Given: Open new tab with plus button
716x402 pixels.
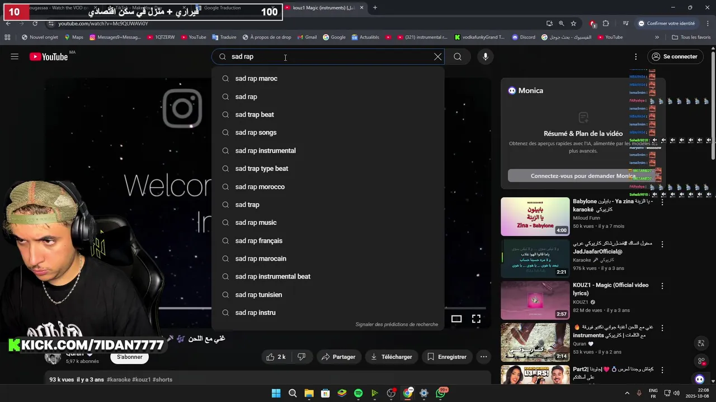Looking at the screenshot, I should pos(375,8).
